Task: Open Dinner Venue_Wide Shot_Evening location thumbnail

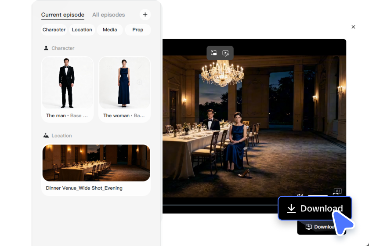Action: [x=96, y=163]
